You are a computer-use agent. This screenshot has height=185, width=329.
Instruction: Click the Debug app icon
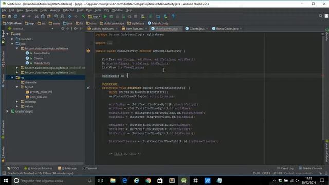[x=111, y=16]
